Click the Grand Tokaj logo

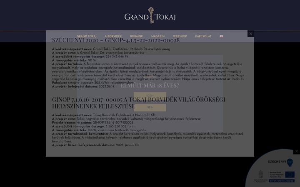150,15
